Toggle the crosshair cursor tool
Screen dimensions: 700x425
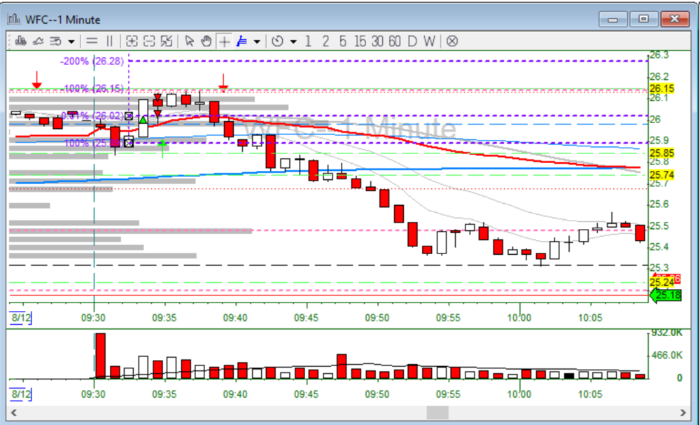click(x=224, y=41)
